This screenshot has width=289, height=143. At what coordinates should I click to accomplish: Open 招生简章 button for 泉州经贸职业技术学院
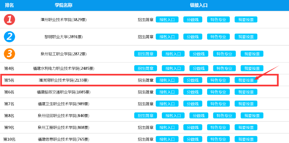tap(145, 115)
